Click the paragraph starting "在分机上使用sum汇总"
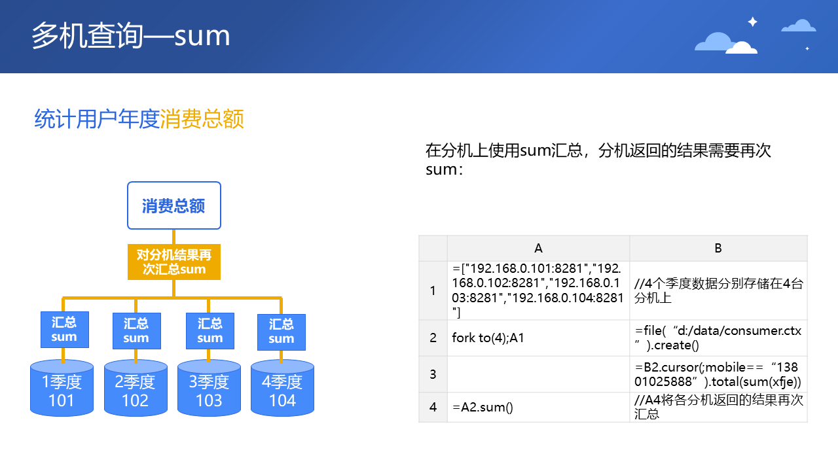 (598, 160)
